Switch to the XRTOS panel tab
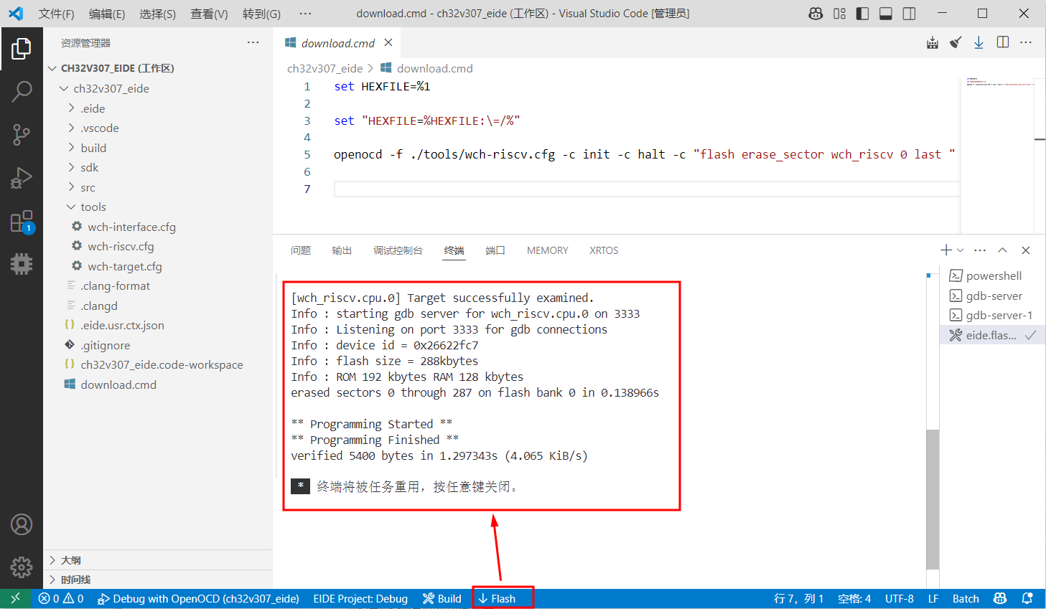 (604, 250)
